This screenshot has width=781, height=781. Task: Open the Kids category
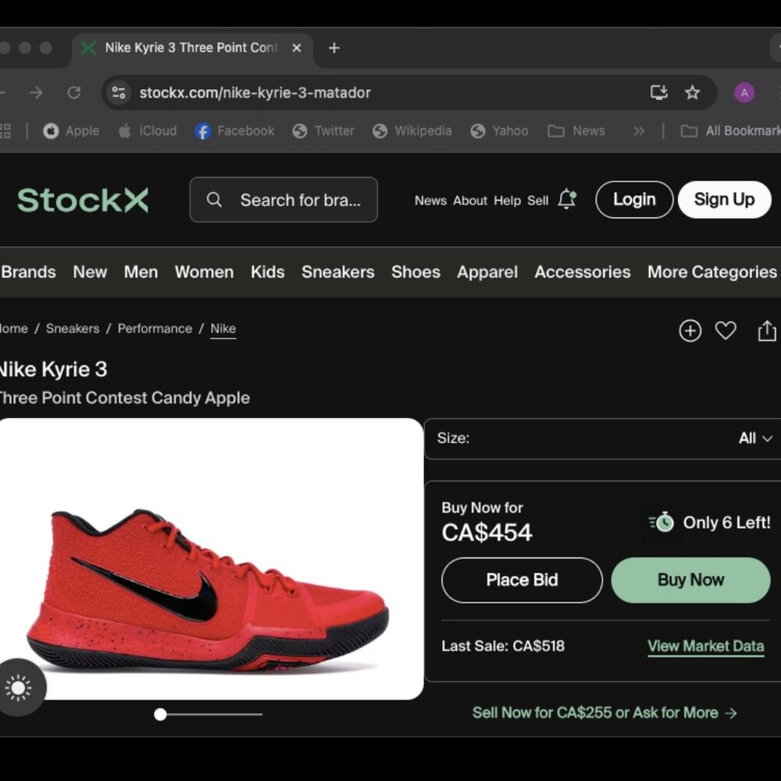pos(267,272)
